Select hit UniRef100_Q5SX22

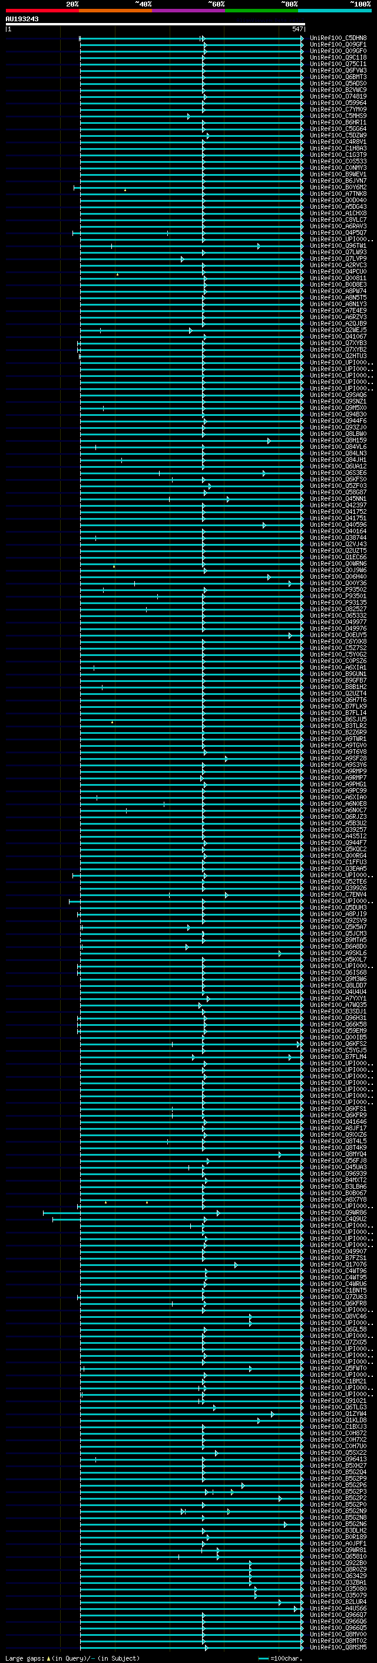tap(338, 1452)
